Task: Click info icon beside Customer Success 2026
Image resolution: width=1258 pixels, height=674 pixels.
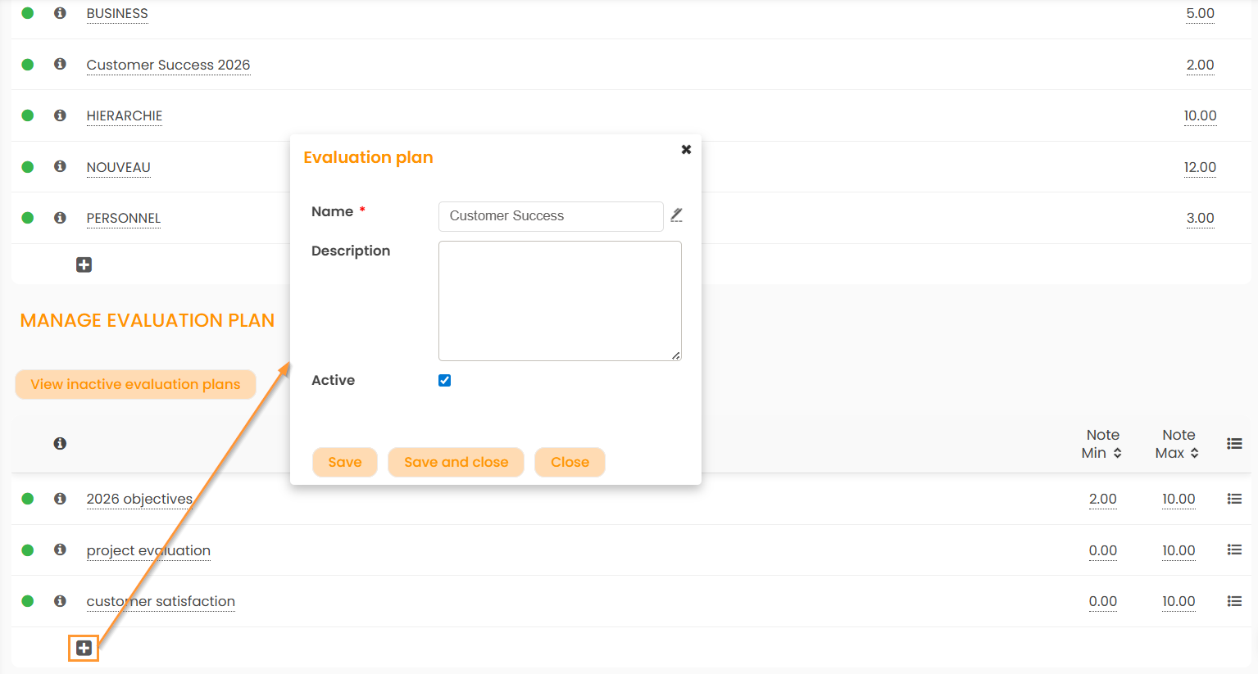Action: 60,64
